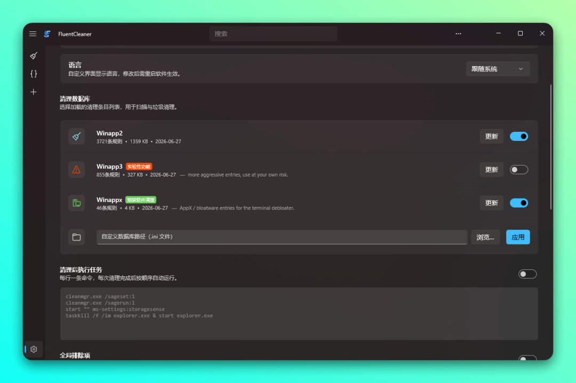Apply custom database path with 应用
576x383 pixels.
(518, 237)
